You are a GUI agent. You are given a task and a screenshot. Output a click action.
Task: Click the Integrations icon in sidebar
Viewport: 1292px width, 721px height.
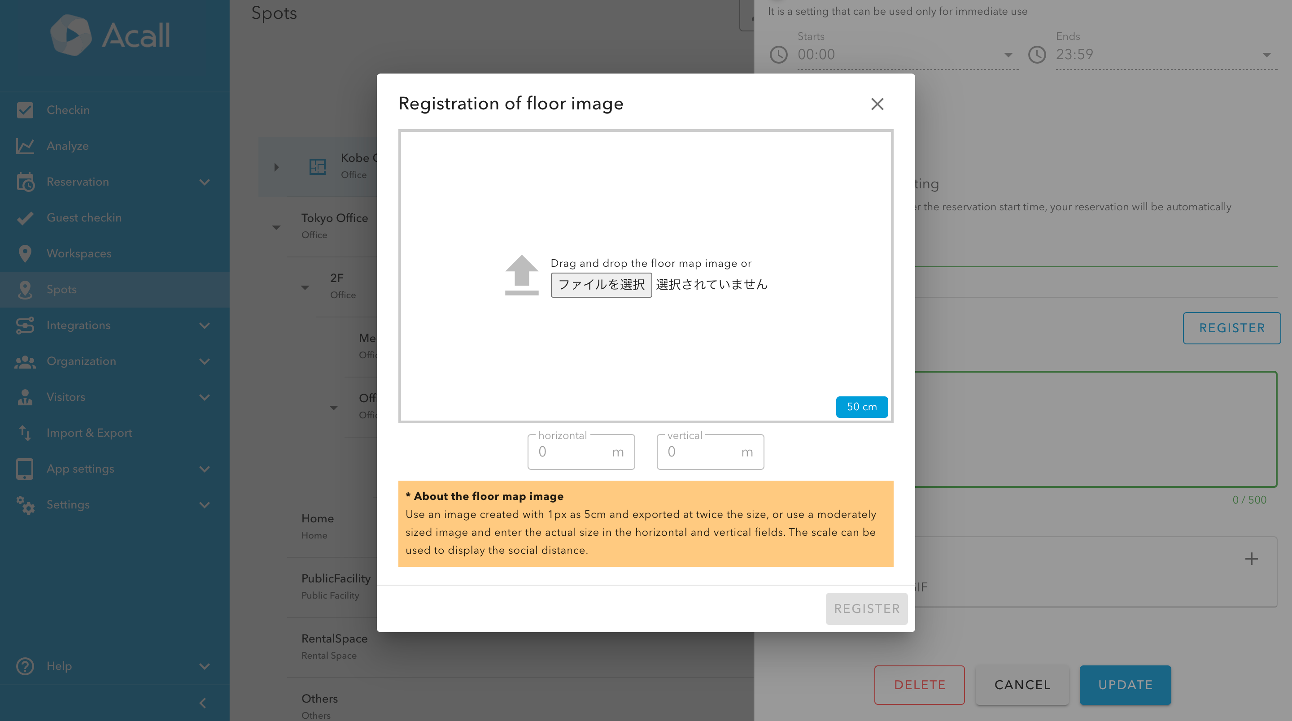tap(25, 326)
